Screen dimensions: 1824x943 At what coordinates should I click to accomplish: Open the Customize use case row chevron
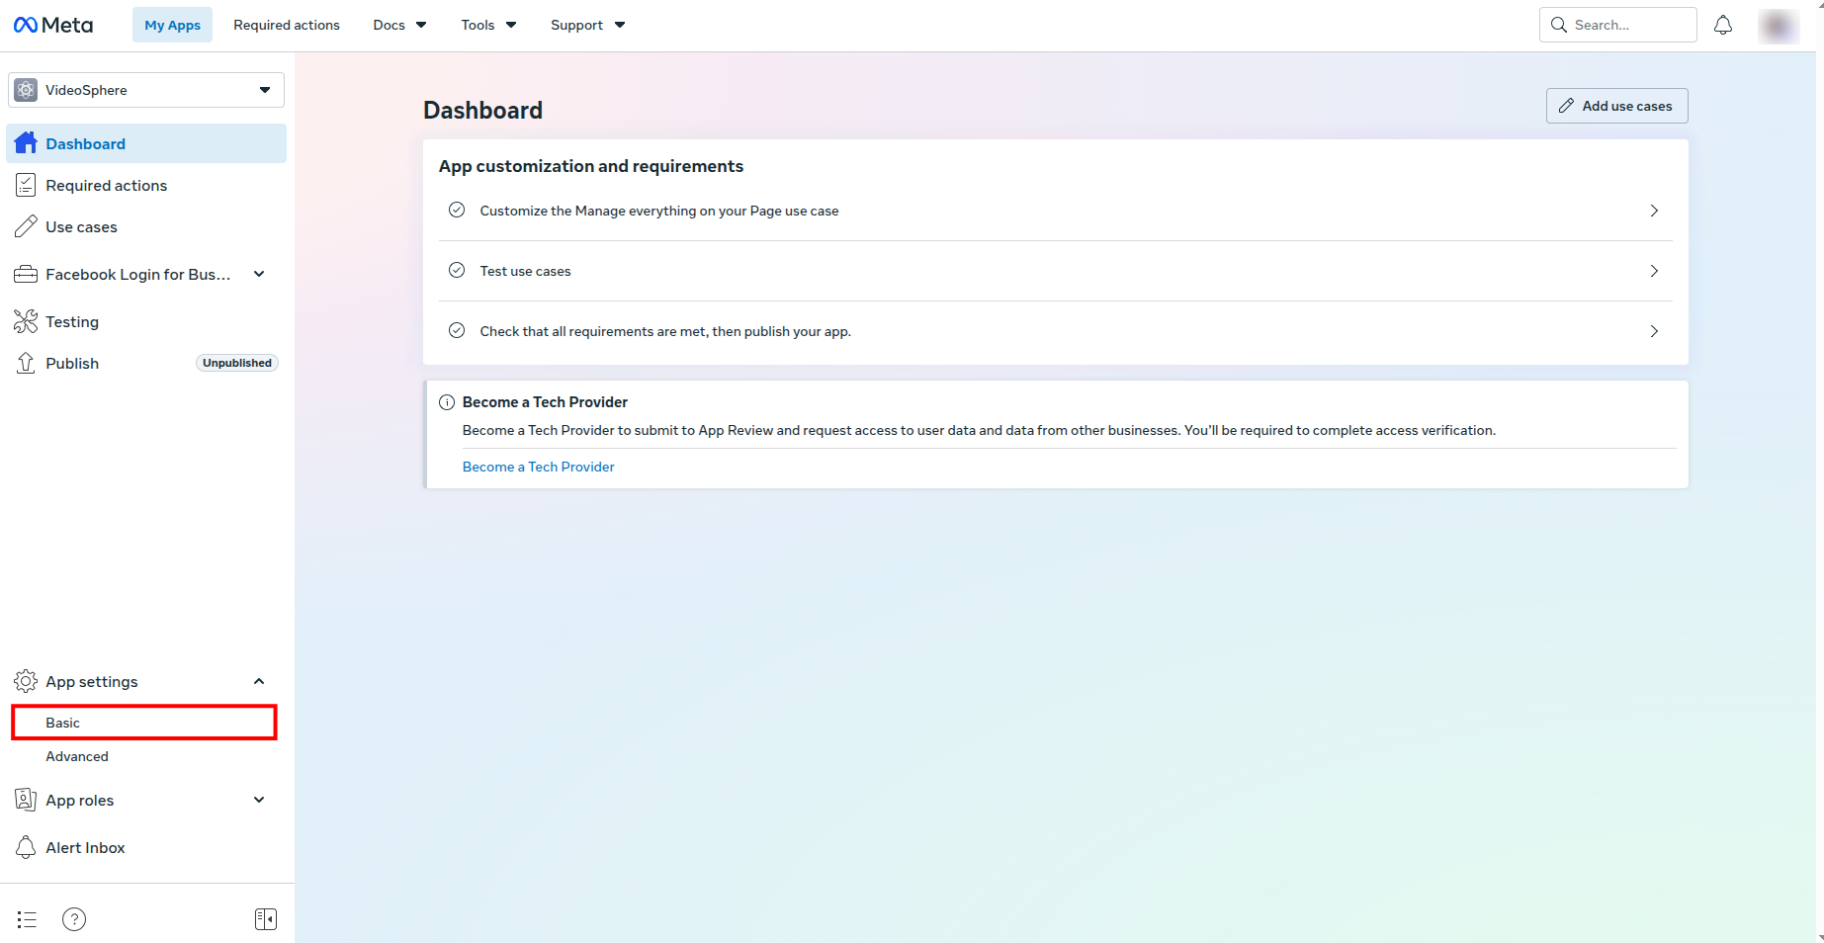tap(1654, 211)
